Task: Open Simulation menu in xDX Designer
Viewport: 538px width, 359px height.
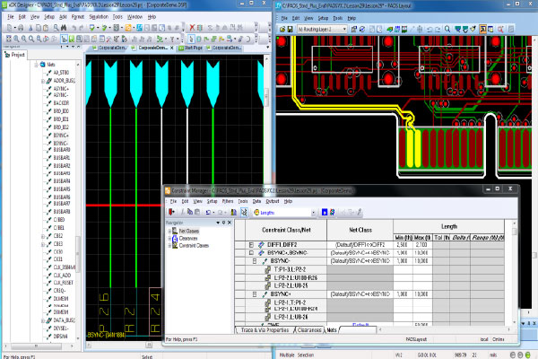Action: 99,17
